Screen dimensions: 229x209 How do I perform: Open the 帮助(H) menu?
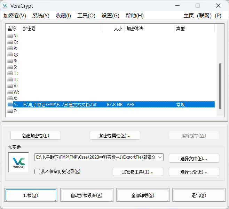[135, 16]
